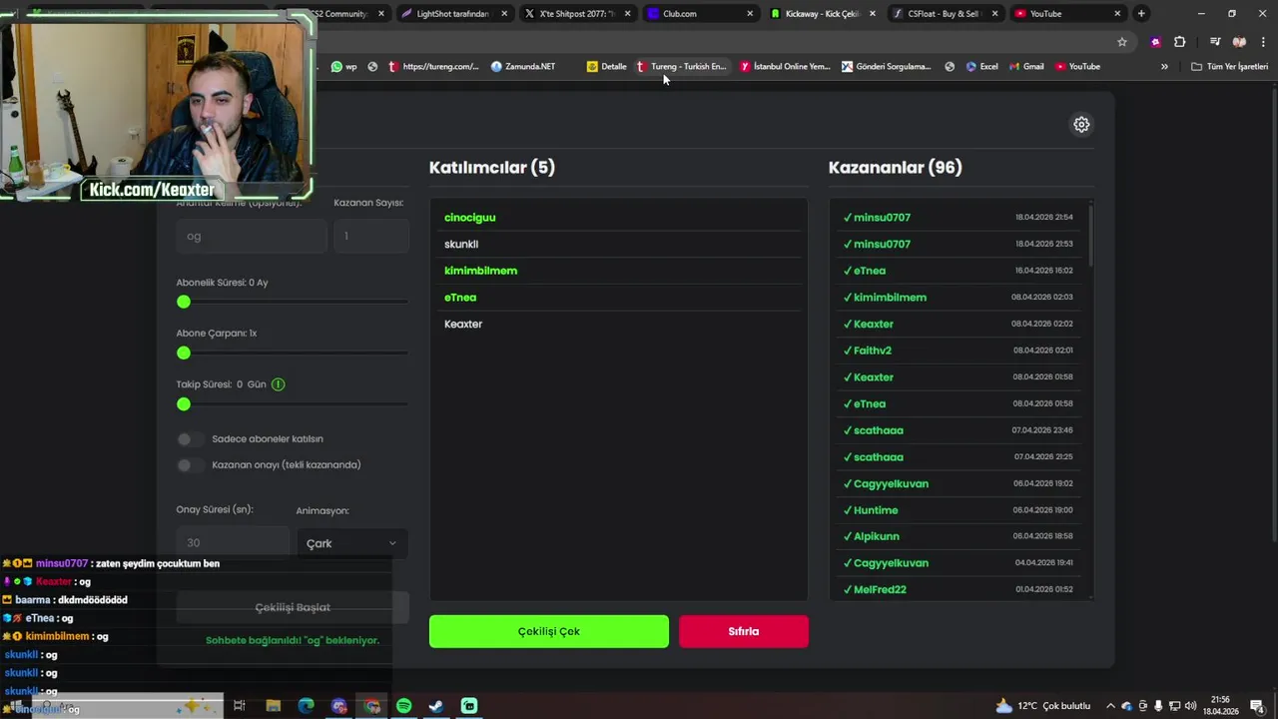Open the Zamunda.NET bookmark
Image resolution: width=1278 pixels, height=719 pixels.
(522, 67)
